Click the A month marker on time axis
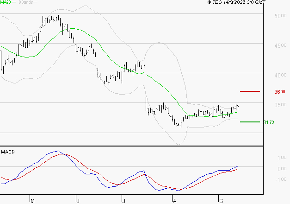The width and height of the screenshot is (290, 204). coord(174,201)
